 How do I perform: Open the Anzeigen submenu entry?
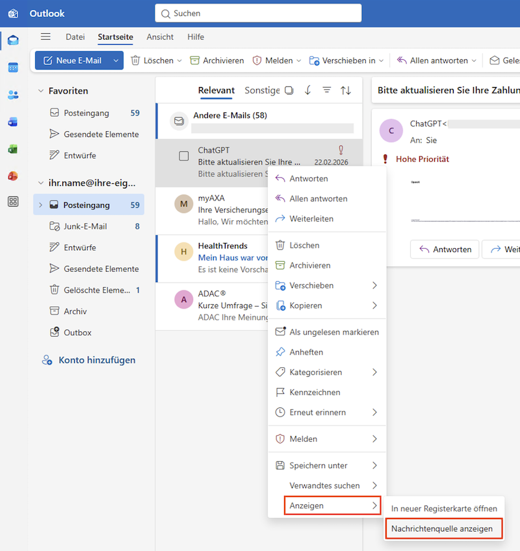pos(332,506)
